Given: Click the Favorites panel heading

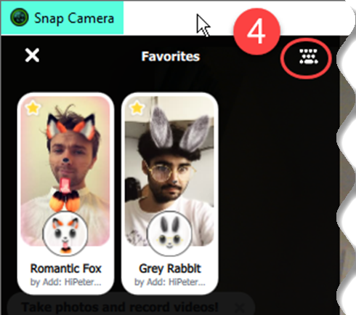Looking at the screenshot, I should click(x=171, y=56).
